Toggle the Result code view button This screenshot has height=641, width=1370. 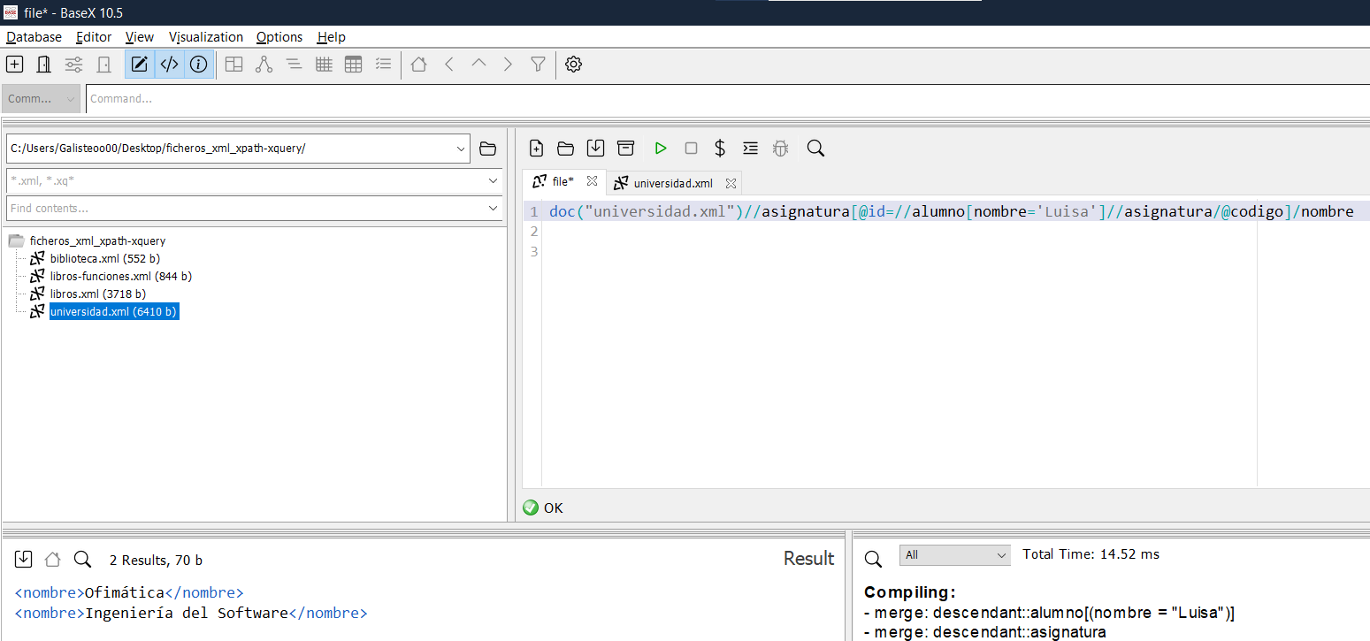click(x=169, y=64)
